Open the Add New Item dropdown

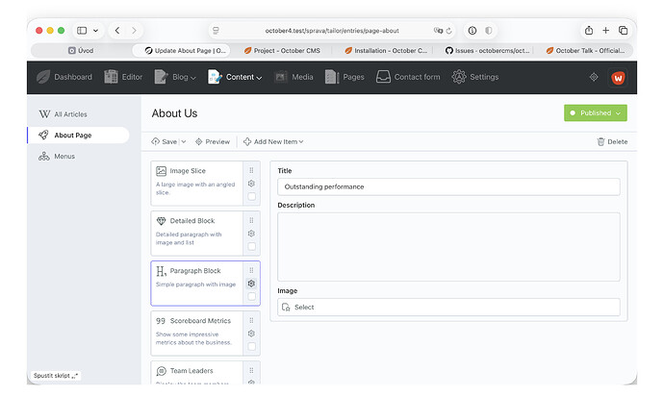coord(273,141)
